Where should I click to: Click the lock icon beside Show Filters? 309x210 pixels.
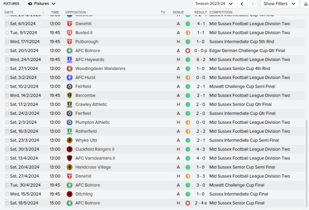(306, 4)
